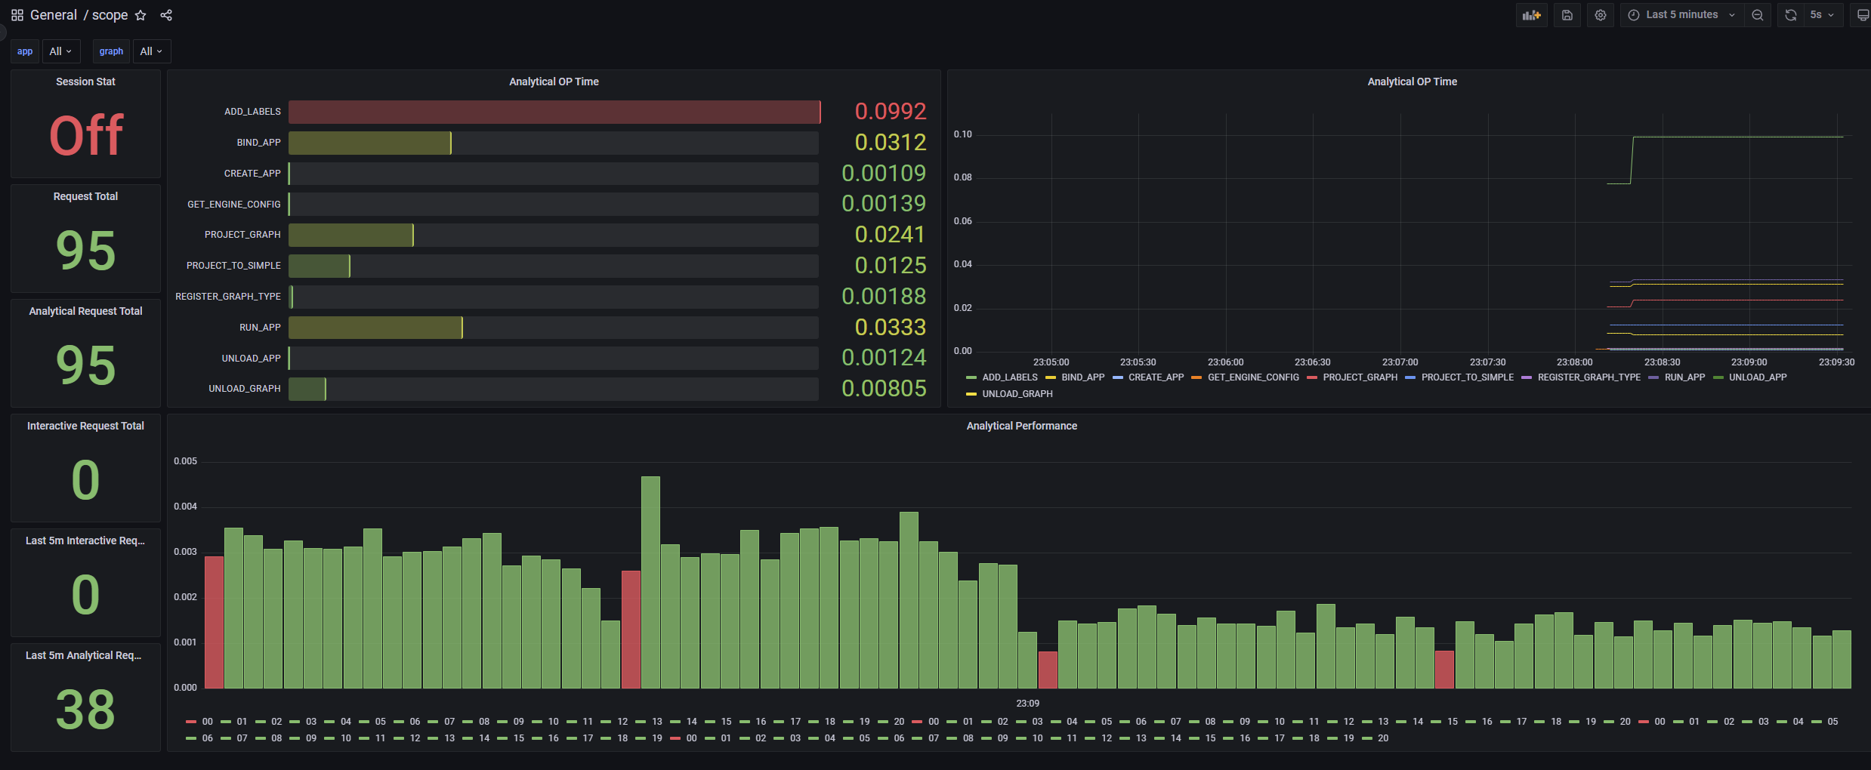
Task: Click the ADD_LABELS red gauge bar
Action: pyautogui.click(x=554, y=112)
